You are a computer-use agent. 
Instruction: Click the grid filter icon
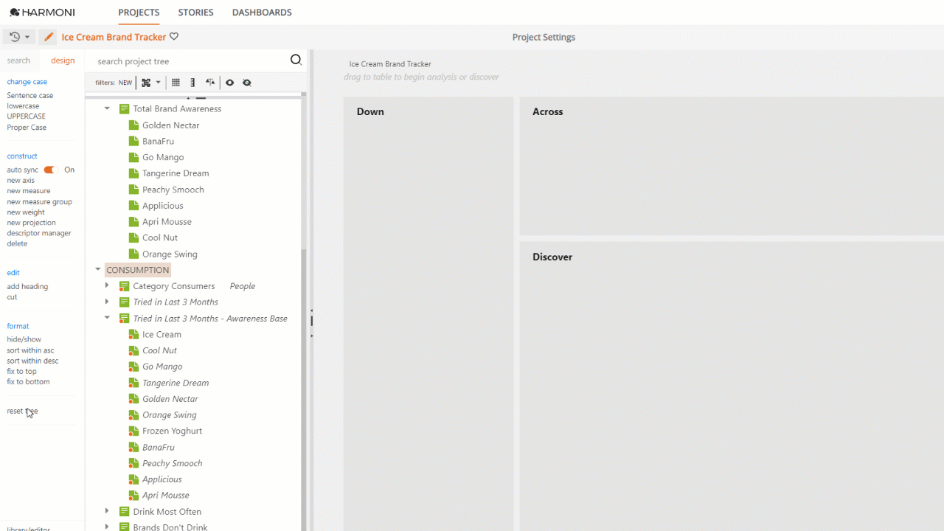click(176, 83)
